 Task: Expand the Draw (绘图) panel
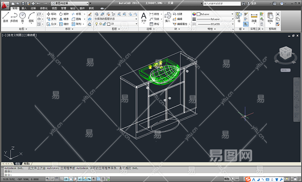point(22,29)
